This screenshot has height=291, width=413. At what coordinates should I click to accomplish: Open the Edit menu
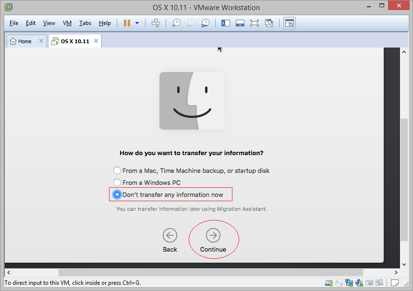31,23
